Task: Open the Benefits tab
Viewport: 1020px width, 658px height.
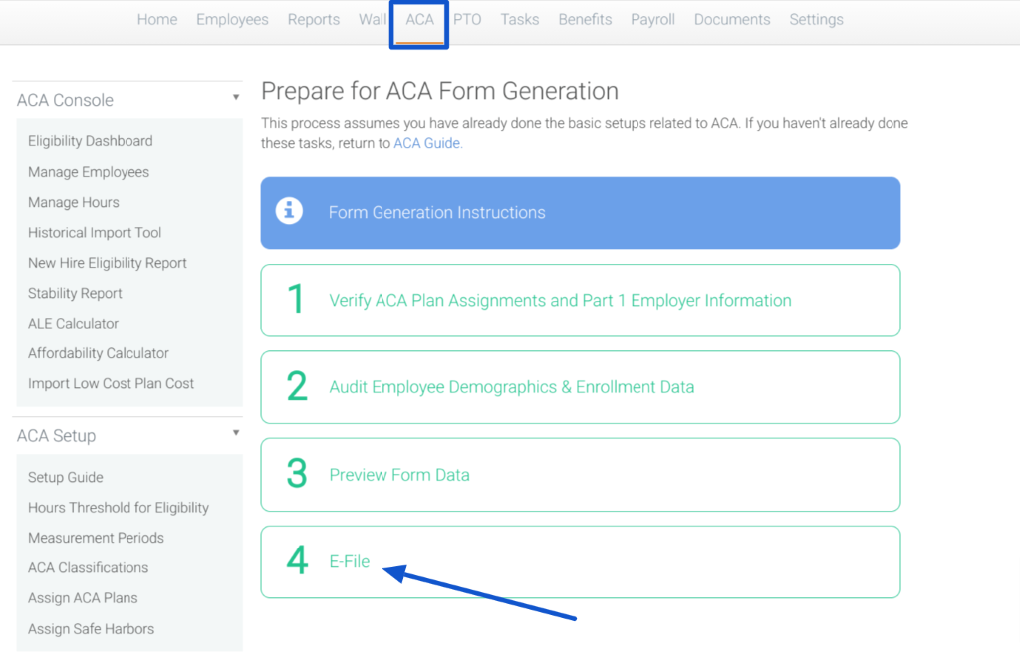Action: [585, 20]
